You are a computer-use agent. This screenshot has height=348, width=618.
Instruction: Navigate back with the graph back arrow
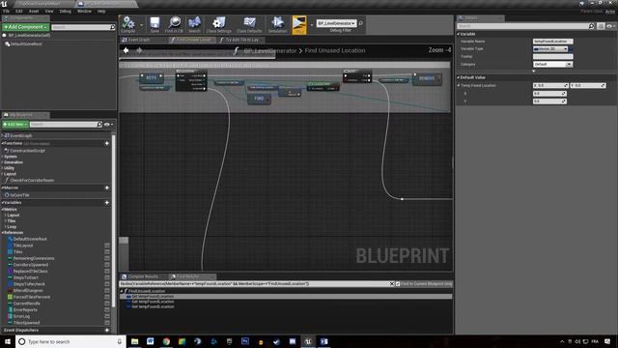126,50
